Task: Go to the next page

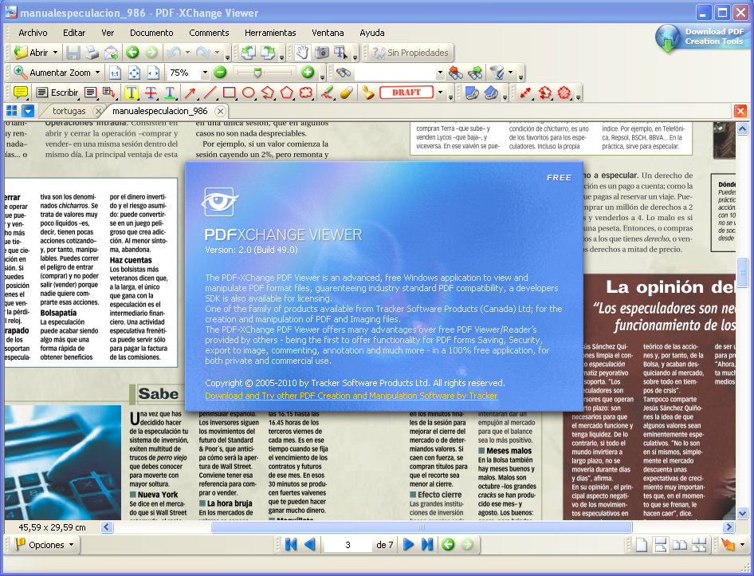Action: tap(408, 544)
